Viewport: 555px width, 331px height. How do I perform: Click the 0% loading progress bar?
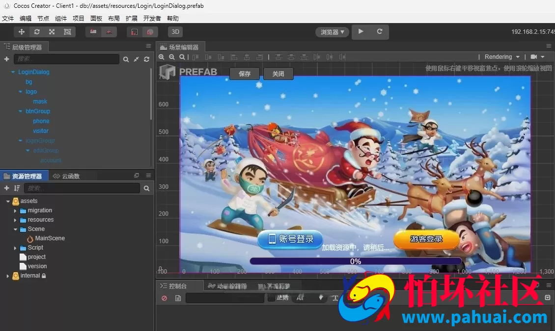tap(356, 261)
